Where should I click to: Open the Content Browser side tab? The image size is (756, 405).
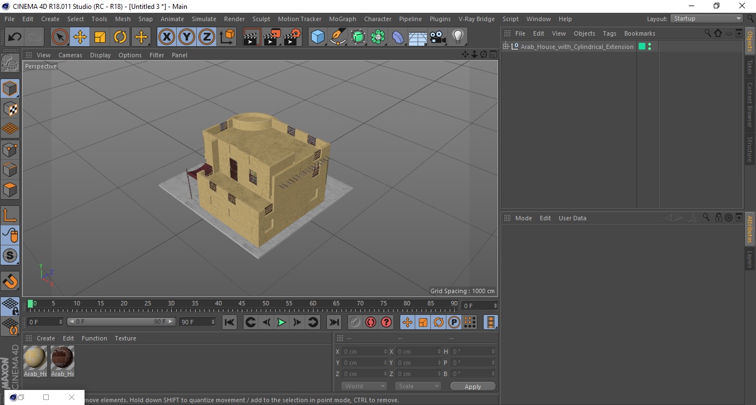pos(750,105)
